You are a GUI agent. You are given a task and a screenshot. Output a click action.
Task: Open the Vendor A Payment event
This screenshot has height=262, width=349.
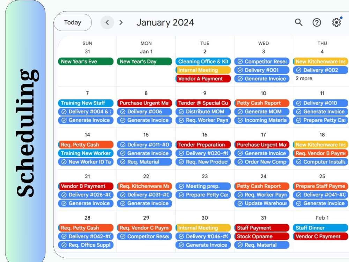tap(203, 79)
